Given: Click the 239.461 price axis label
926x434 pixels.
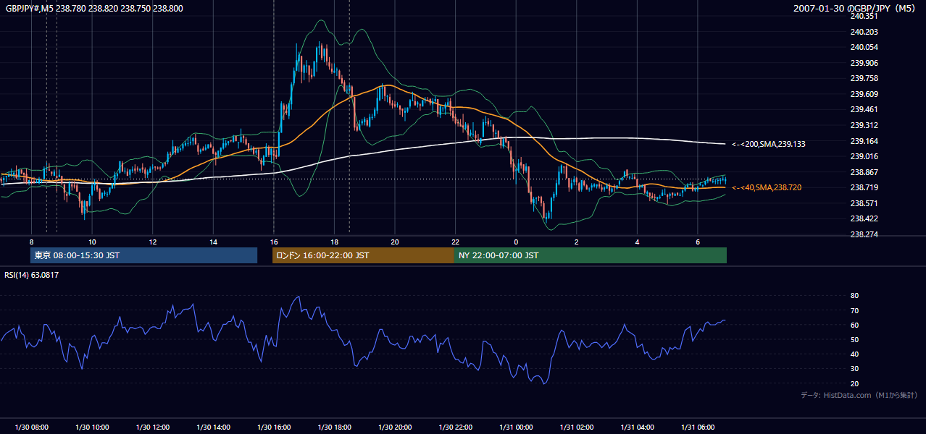Looking at the screenshot, I should (x=865, y=109).
